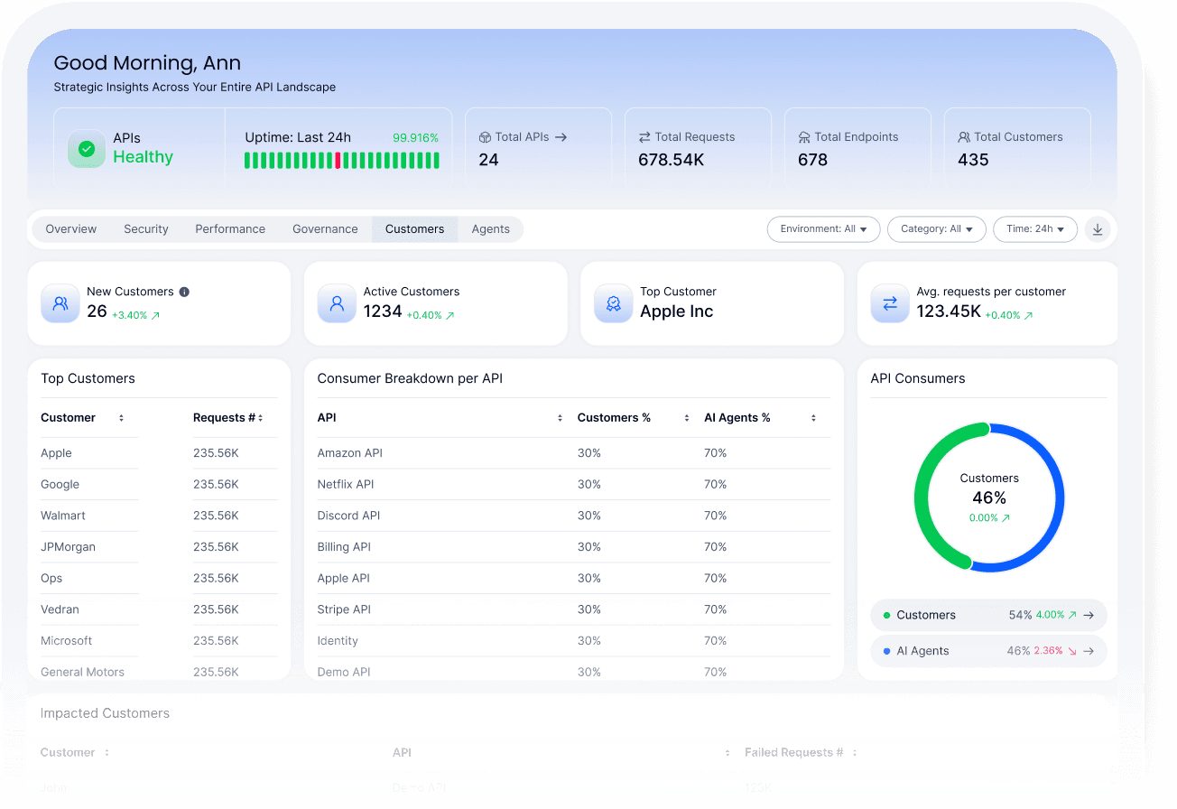
Task: Open the Category: All dropdown
Action: tap(936, 229)
